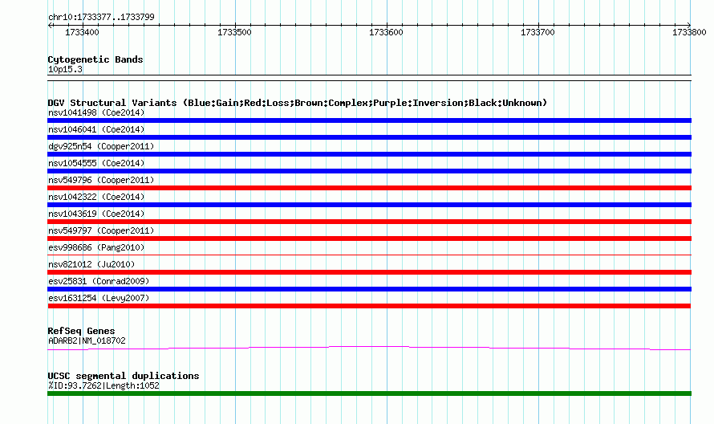Image resolution: width=714 pixels, height=424 pixels.
Task: Click the 1733500 ruler tick label
Action: [234, 32]
